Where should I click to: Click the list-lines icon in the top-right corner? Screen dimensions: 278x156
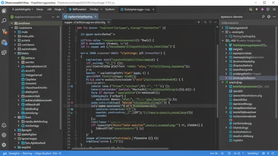coord(274,9)
